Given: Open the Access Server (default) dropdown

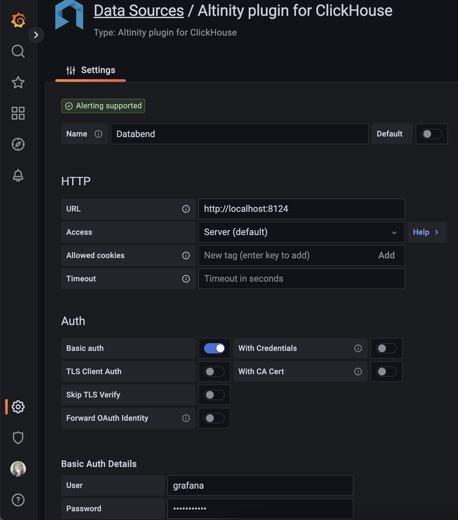Looking at the screenshot, I should point(301,232).
